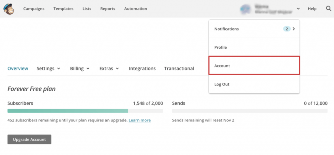Open the search magnifier icon

coord(328,8)
